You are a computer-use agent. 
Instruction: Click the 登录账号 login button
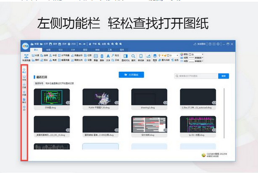39,84
